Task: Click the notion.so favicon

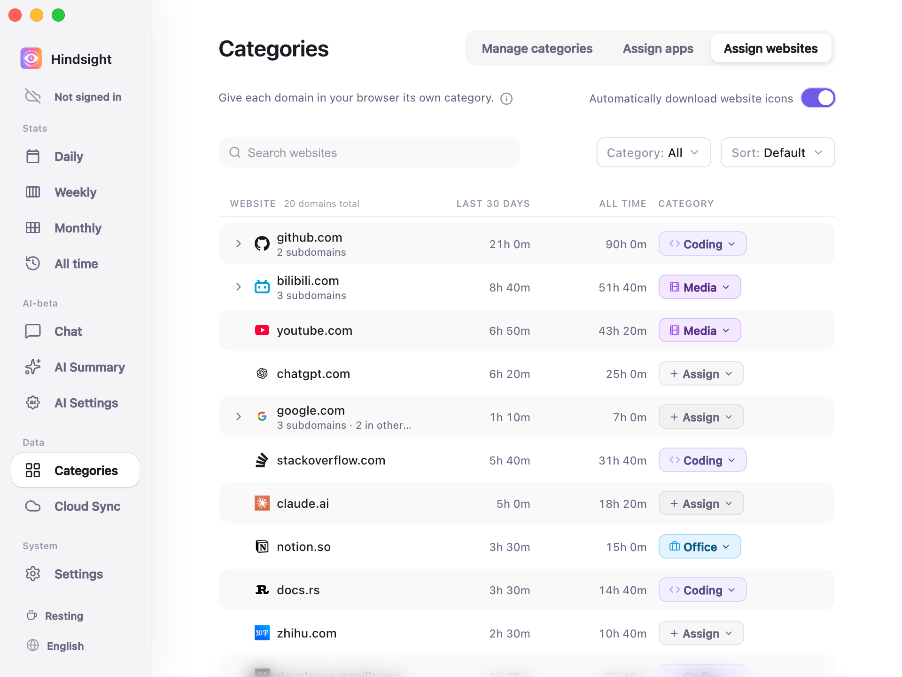Action: click(x=262, y=546)
